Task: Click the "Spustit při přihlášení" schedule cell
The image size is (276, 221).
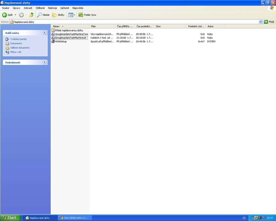Action: point(102,42)
